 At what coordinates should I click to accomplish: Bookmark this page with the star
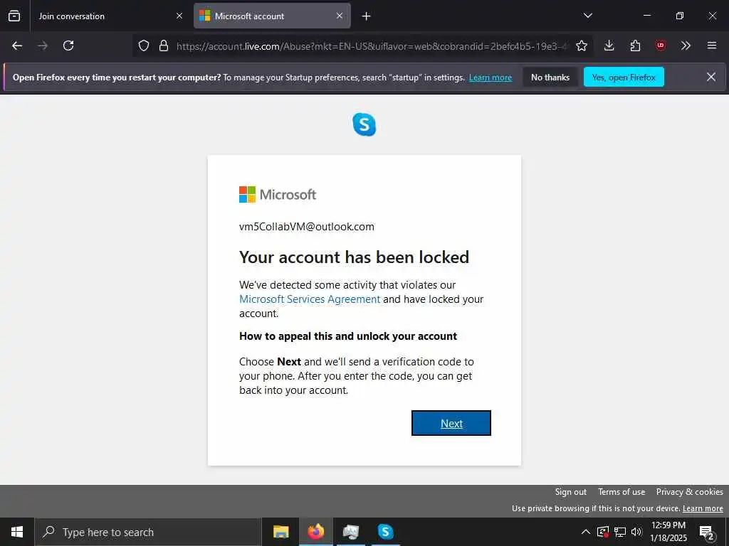(581, 45)
